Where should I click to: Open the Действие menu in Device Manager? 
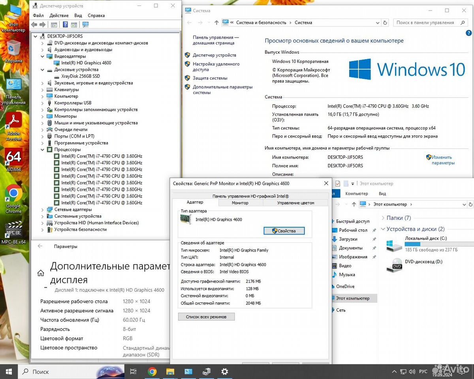click(x=59, y=15)
